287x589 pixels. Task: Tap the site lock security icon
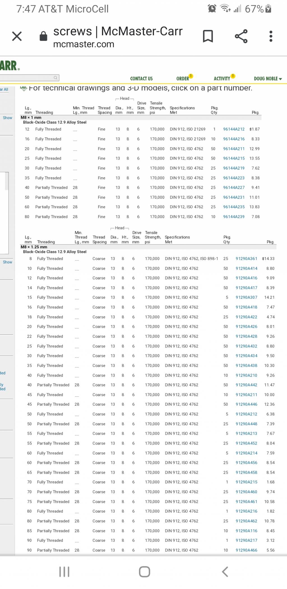point(43,36)
